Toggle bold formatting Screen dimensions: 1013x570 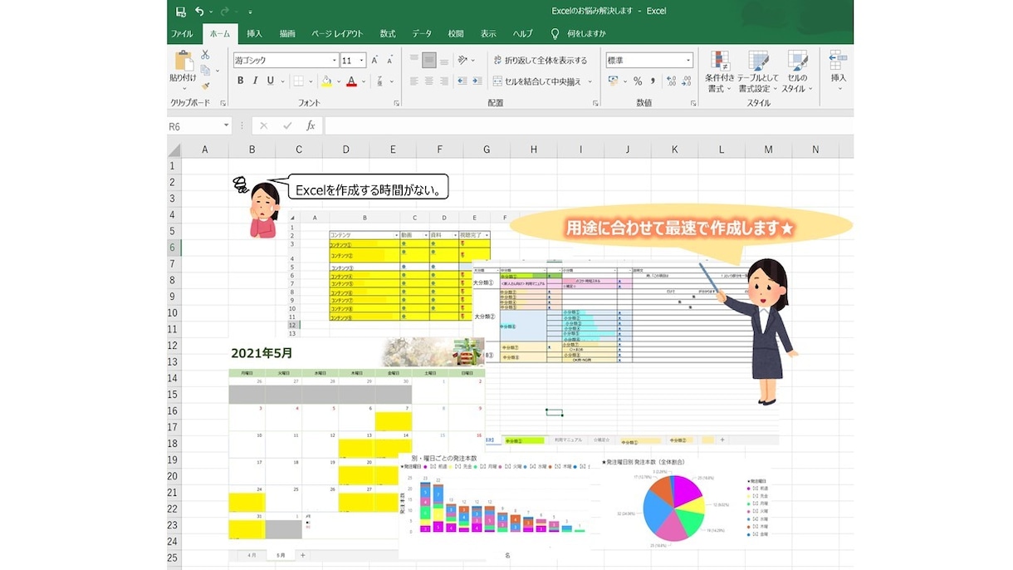click(241, 81)
